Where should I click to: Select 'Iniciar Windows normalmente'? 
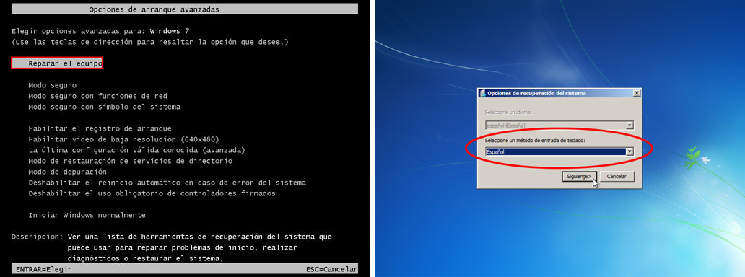point(87,215)
